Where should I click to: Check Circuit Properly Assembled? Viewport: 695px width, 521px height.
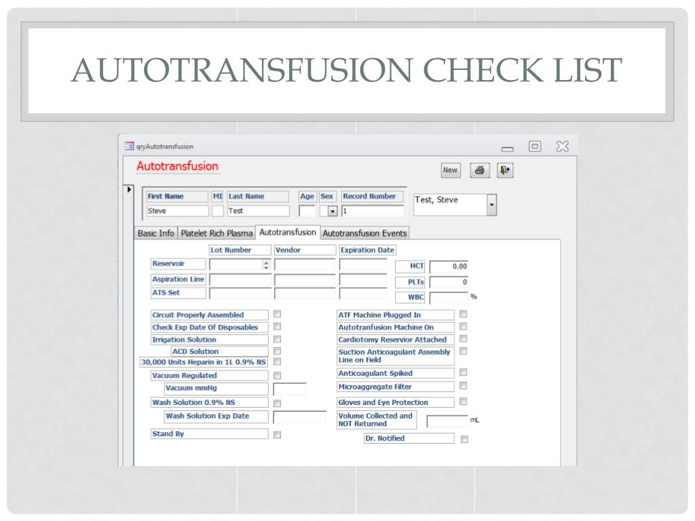tap(278, 314)
